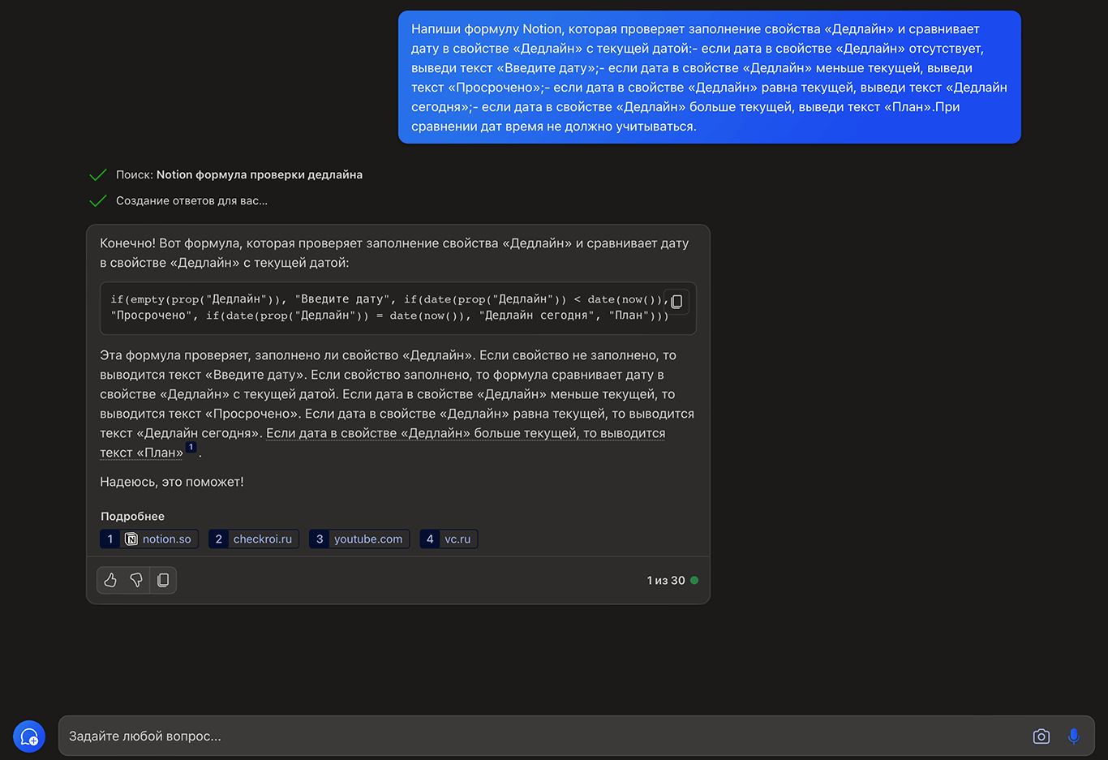Open the notion.so source link
1108x760 pixels.
[149, 539]
